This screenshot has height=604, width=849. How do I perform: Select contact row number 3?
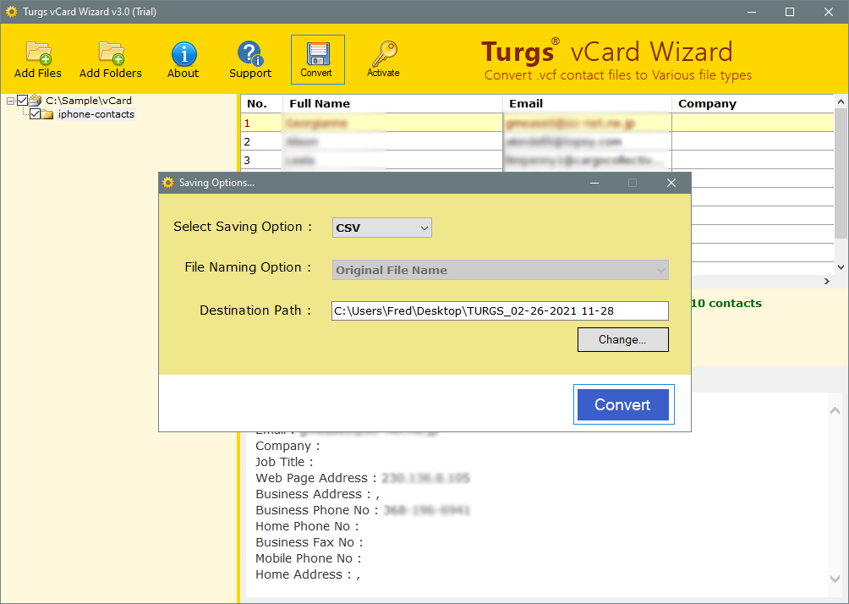coord(537,160)
